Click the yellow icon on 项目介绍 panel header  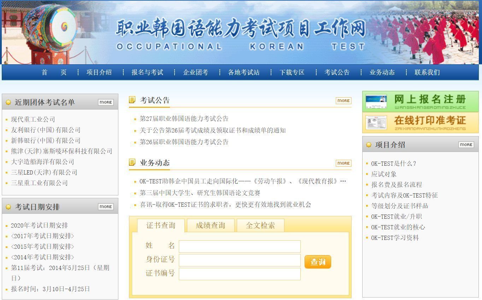pyautogui.click(x=369, y=144)
